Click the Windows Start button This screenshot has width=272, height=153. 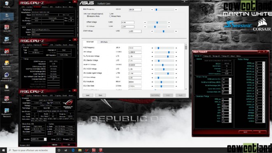(x=3, y=150)
